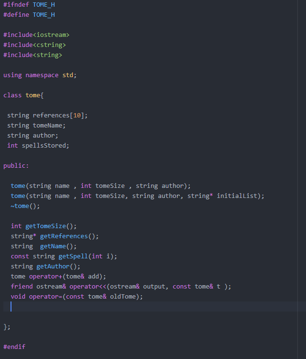This screenshot has height=359, width=306.
Task: Click the '#include<string>' line
Action: (x=33, y=55)
